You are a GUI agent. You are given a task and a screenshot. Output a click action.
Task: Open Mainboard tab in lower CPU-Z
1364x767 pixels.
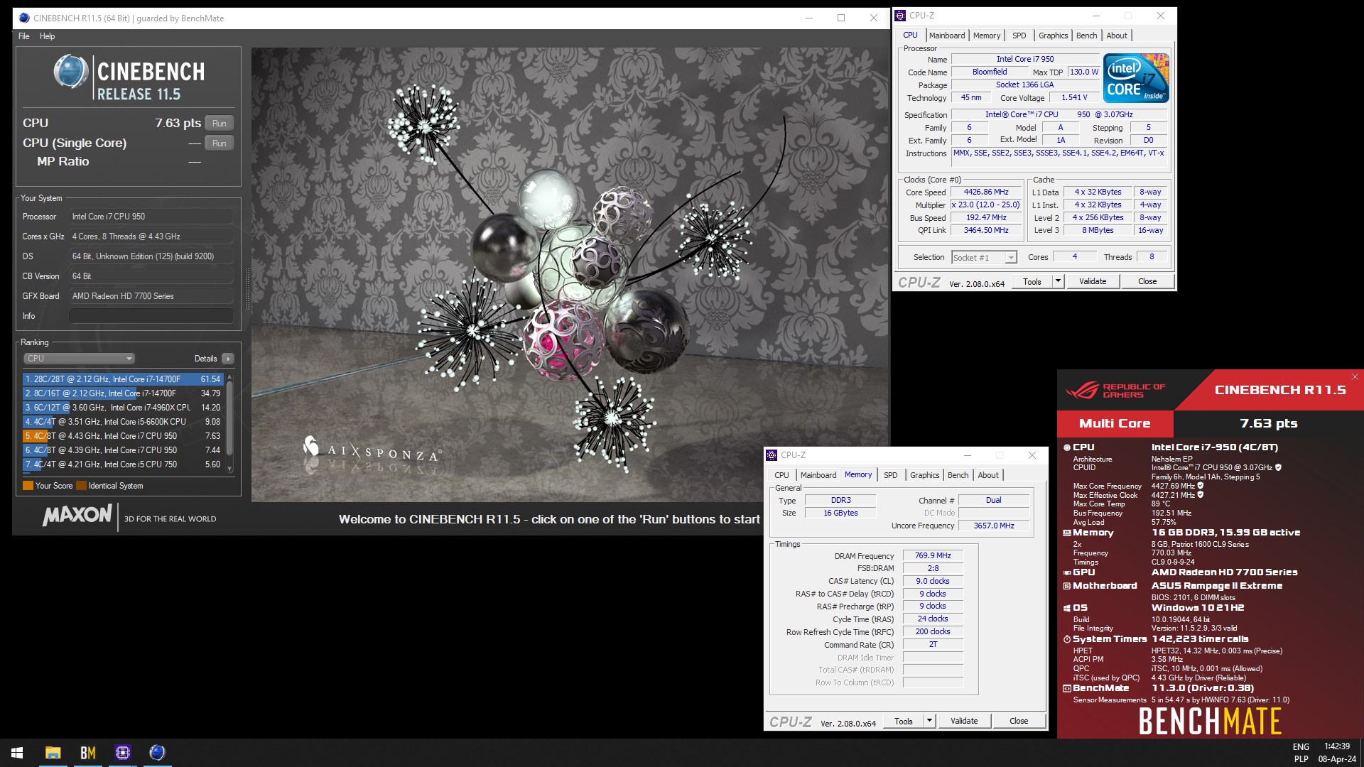click(818, 475)
